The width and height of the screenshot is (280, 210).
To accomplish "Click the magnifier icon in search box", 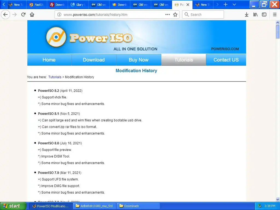I will pos(186,14).
